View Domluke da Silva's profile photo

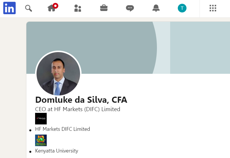(x=58, y=74)
